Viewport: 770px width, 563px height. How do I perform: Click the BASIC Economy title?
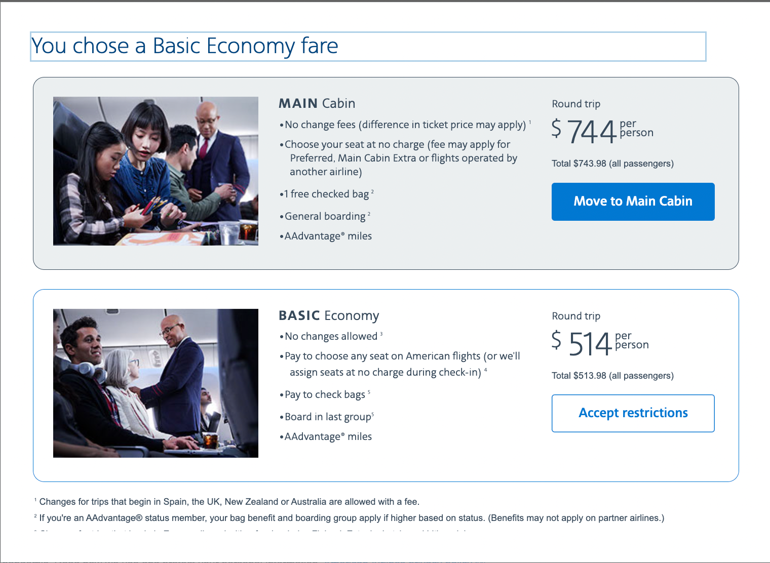[329, 315]
